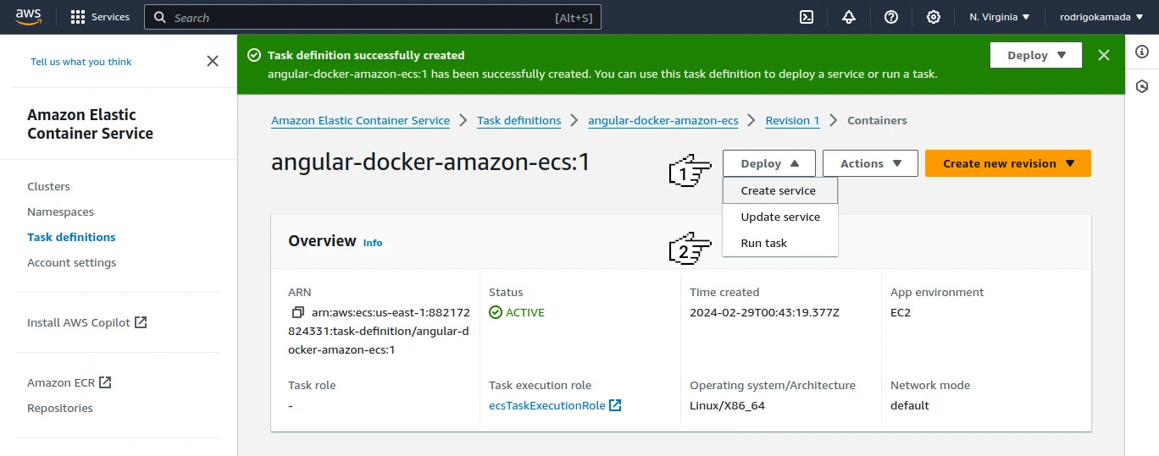This screenshot has height=456, width=1159.
Task: Click the Network mode default value
Action: [910, 405]
